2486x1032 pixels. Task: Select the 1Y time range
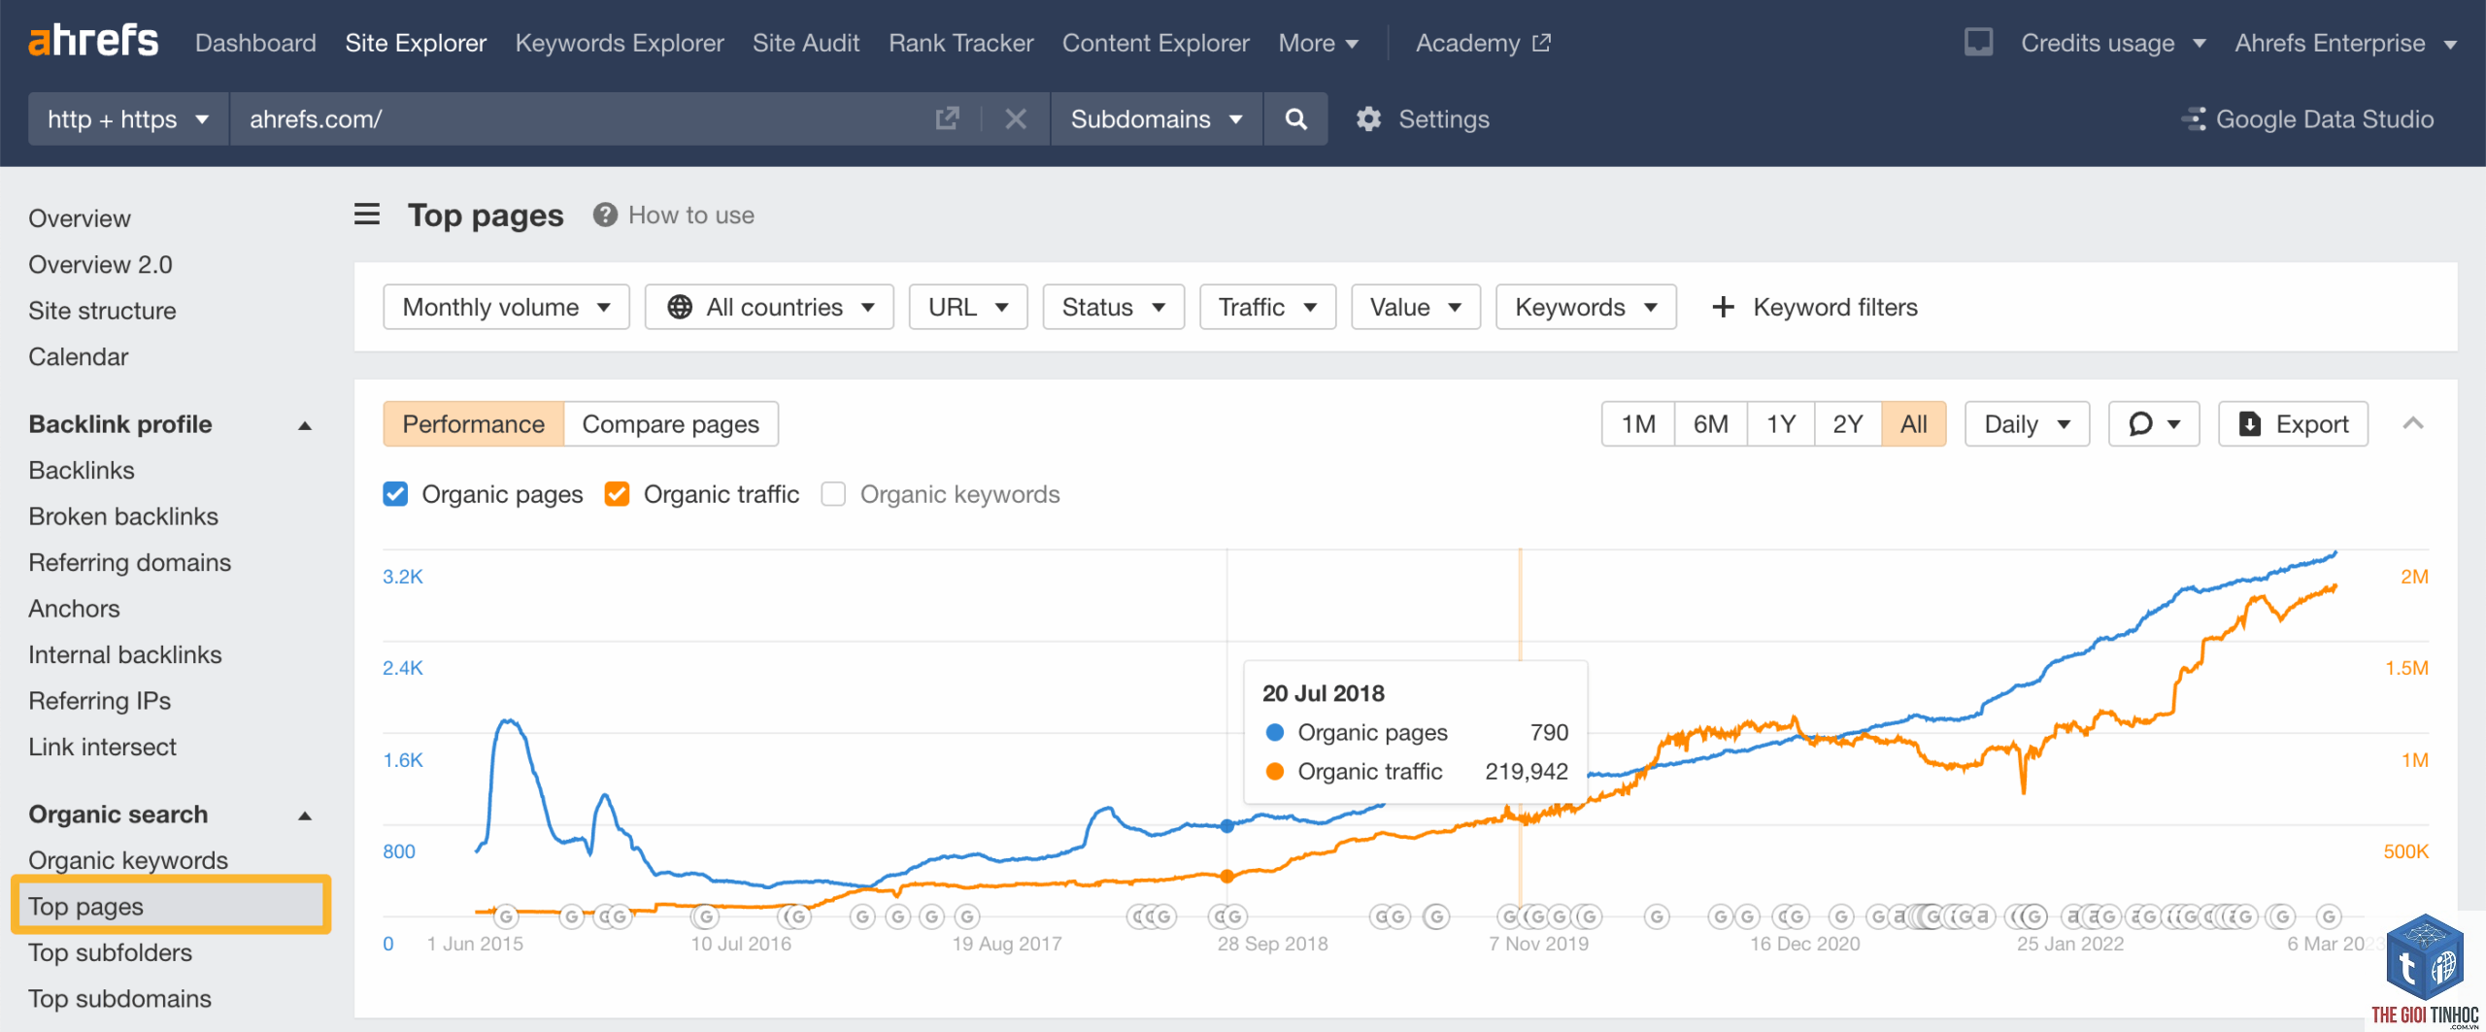[x=1780, y=423]
